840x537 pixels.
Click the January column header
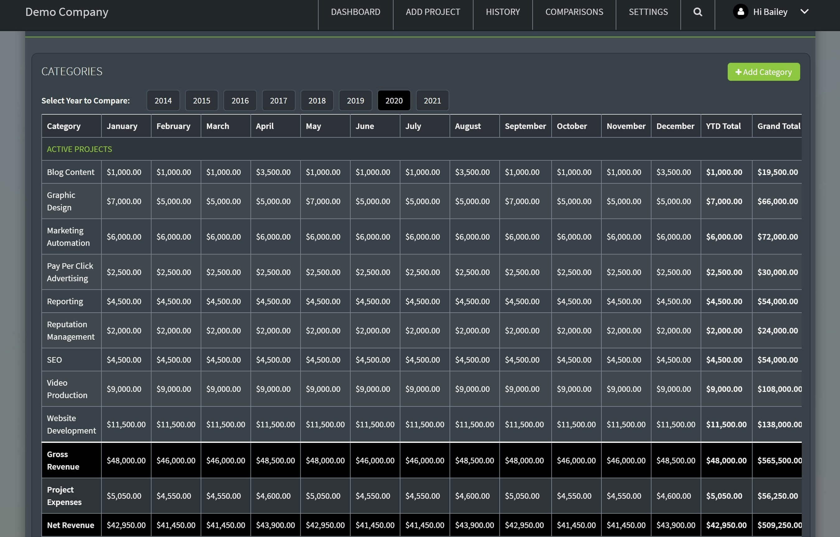(122, 126)
